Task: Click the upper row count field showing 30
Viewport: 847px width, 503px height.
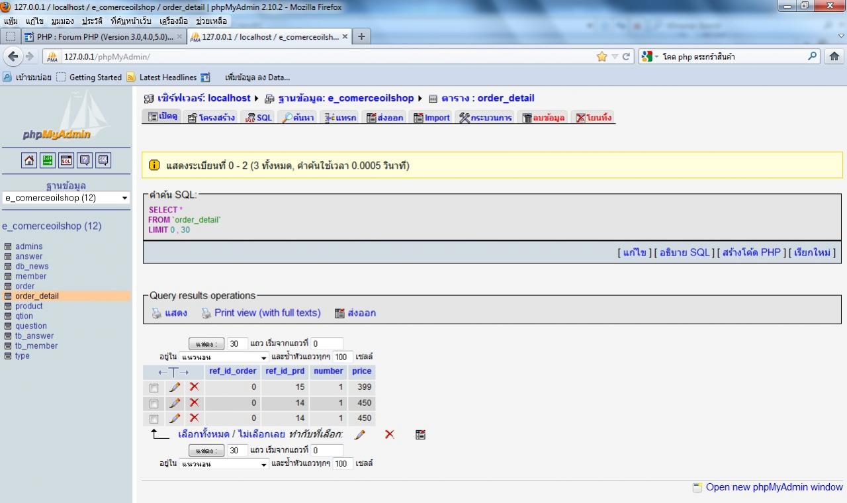Action: [x=237, y=344]
